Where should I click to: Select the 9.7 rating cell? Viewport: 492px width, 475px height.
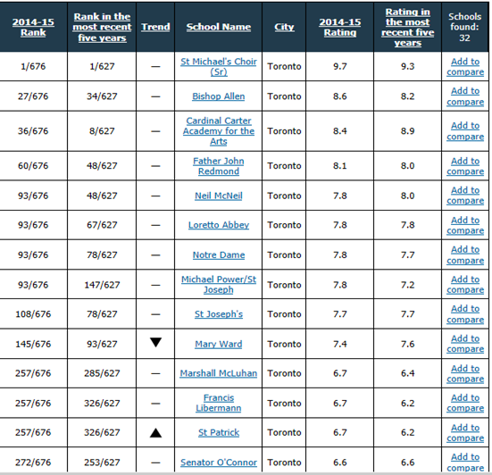(340, 66)
